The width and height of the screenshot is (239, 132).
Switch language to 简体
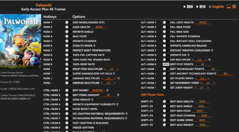(x=188, y=7)
